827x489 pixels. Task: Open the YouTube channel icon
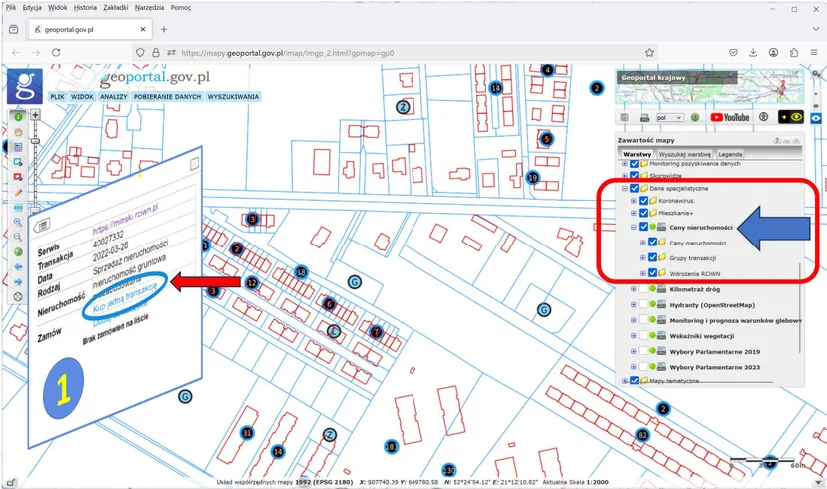[730, 117]
